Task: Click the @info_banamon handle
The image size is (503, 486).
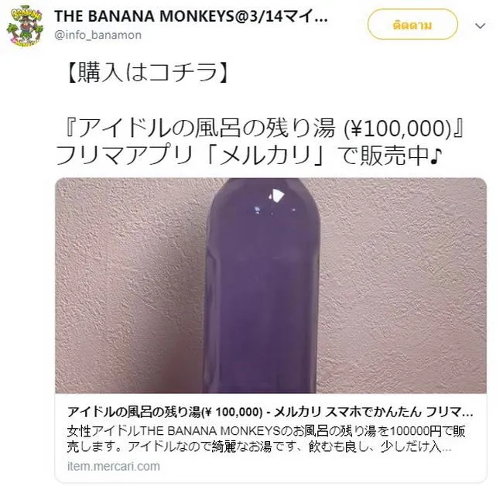Action: tap(98, 35)
